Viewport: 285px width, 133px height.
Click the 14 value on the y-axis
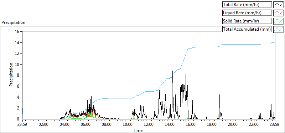point(17,42)
